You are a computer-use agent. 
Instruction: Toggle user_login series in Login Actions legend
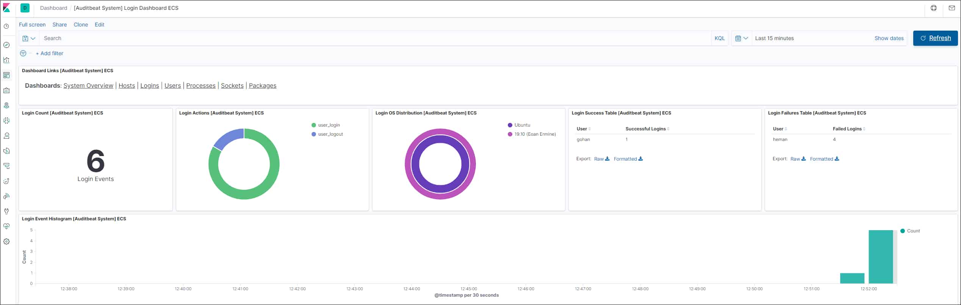click(x=329, y=125)
